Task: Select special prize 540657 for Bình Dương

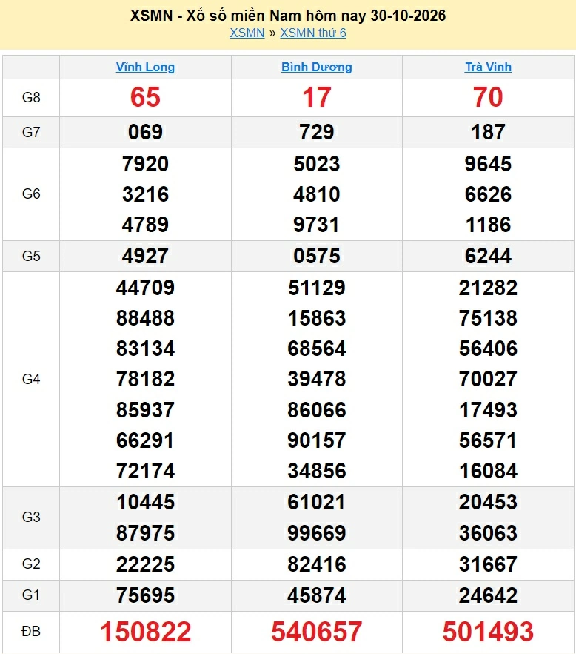Action: point(317,632)
